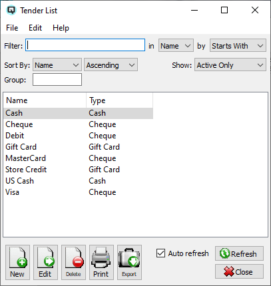Expand the Ascending order dropdown

pos(111,65)
